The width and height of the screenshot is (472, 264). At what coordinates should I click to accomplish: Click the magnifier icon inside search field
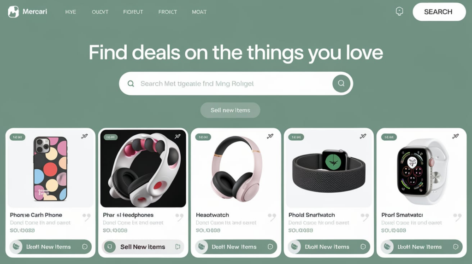tap(130, 84)
